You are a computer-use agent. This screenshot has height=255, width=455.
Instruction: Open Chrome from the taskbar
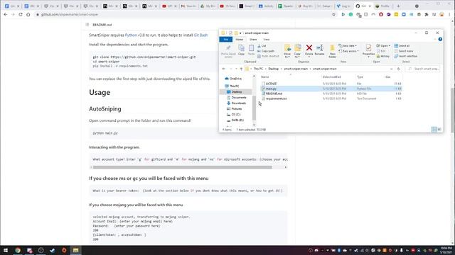click(18, 250)
